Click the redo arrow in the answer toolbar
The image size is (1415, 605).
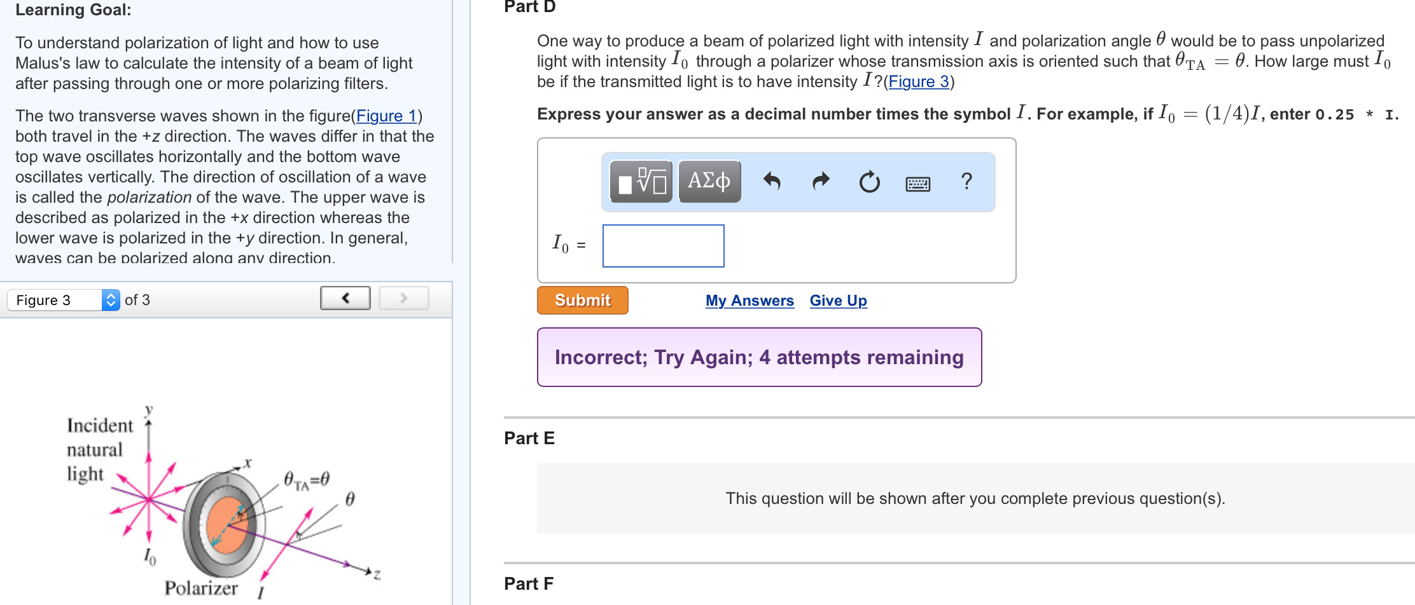[x=821, y=182]
